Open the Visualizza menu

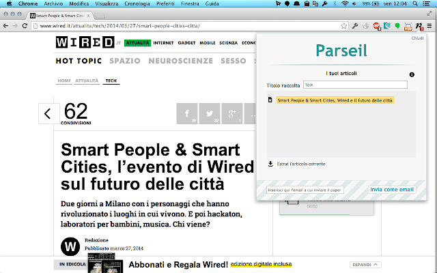[x=107, y=3]
